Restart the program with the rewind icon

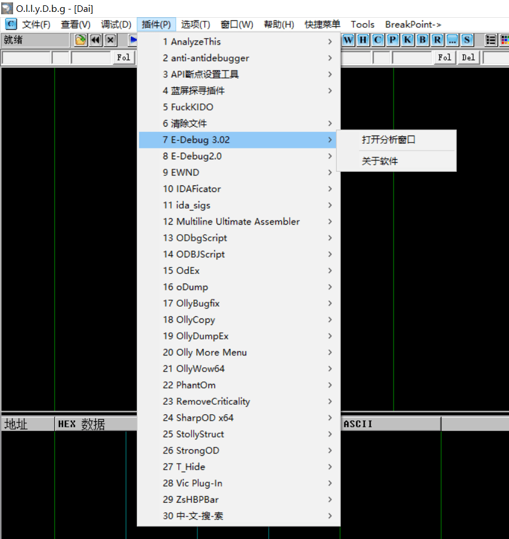96,40
